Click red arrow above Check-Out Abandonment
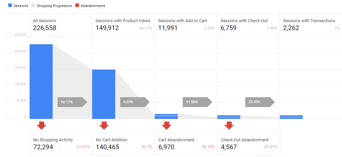342x157 pixels. coord(229,125)
